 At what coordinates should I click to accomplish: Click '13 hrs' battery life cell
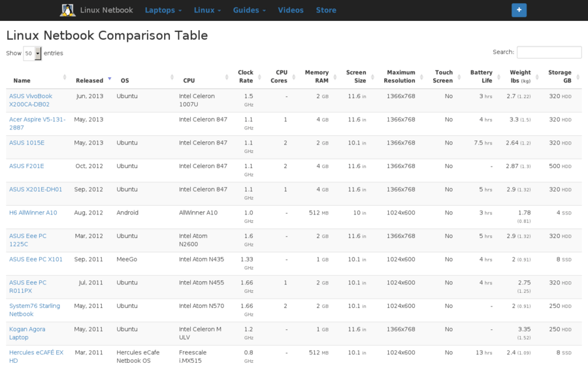[483, 352]
